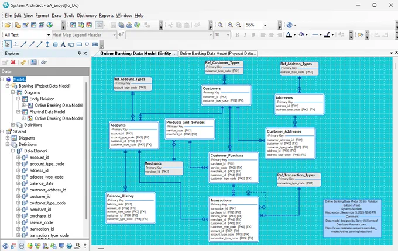Viewport: 398px width, 251px height.
Task: Open the Heat Map Legend Header dropdown
Action: point(114,35)
